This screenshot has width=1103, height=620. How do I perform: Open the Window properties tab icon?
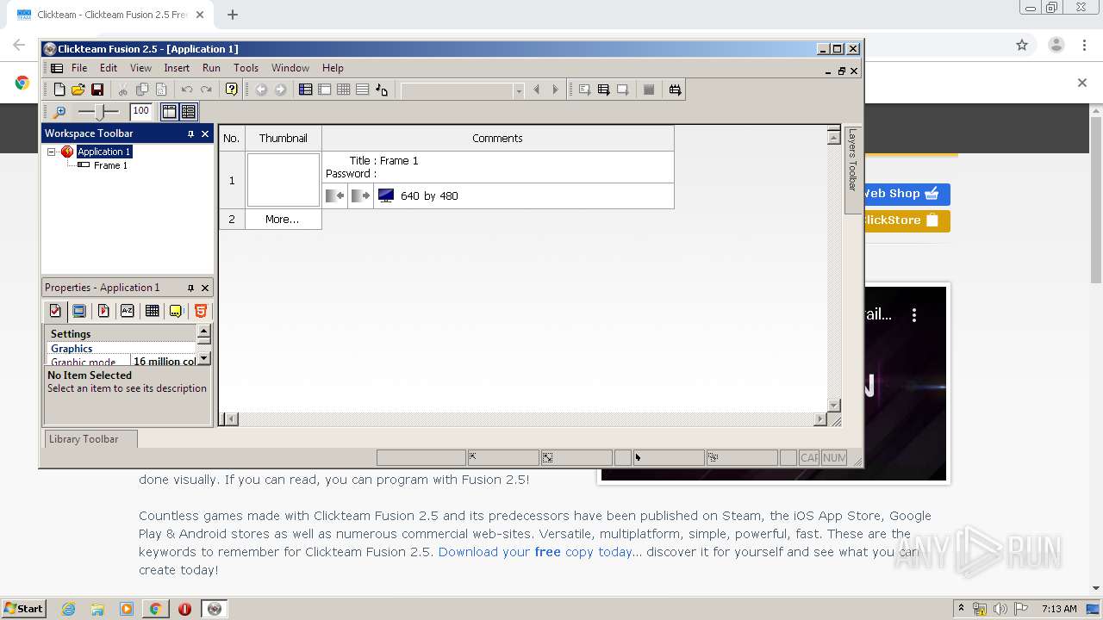pyautogui.click(x=79, y=311)
